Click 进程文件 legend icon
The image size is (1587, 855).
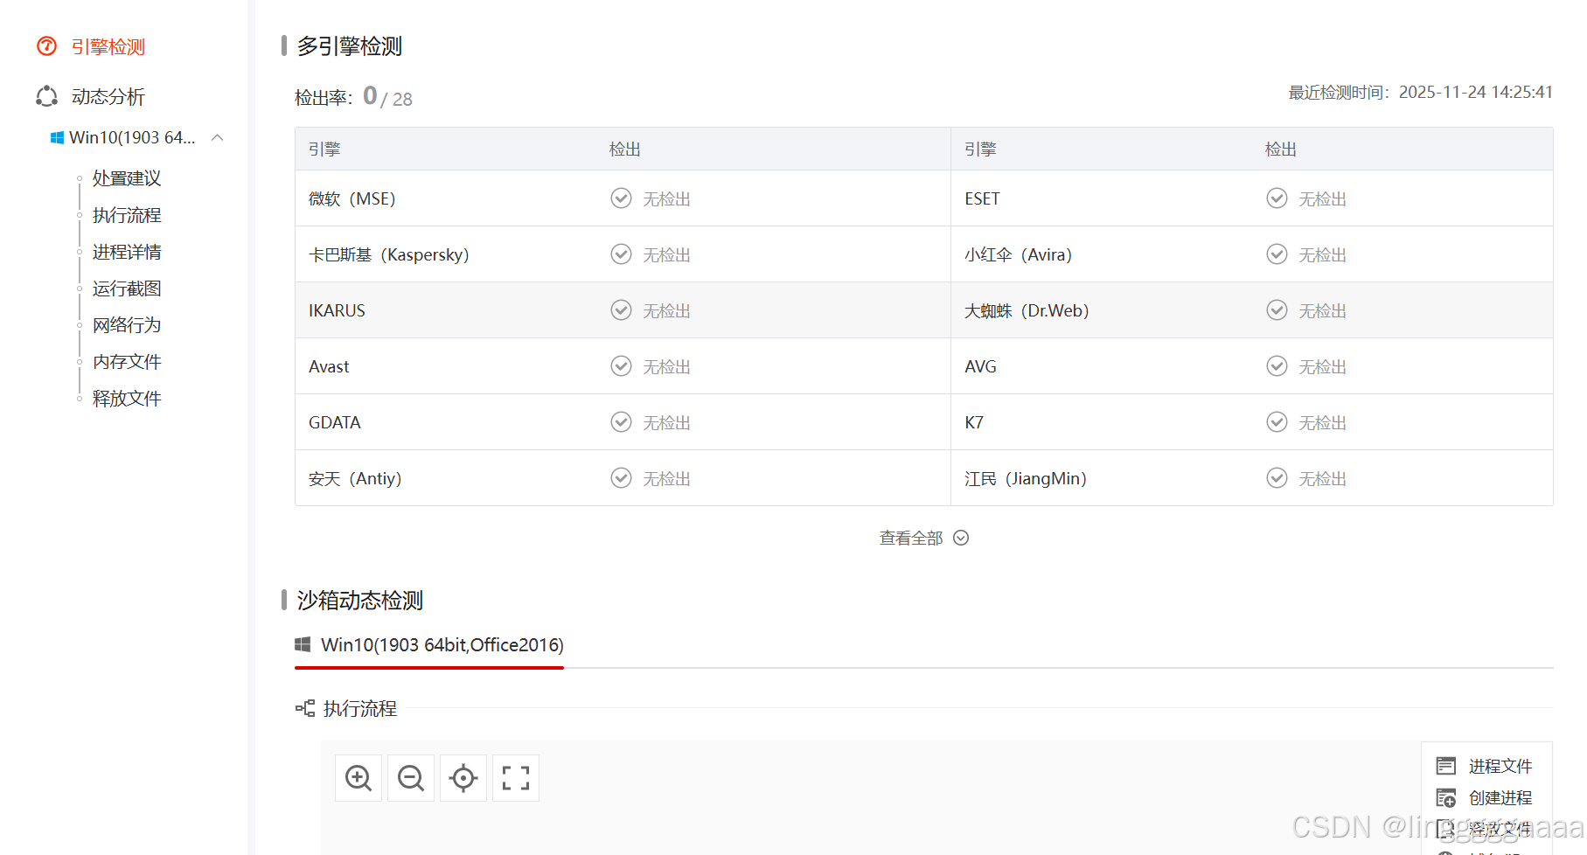point(1446,766)
